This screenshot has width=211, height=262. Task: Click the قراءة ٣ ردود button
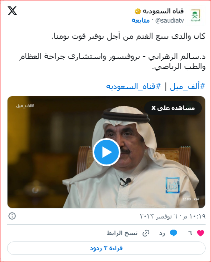click(106, 248)
